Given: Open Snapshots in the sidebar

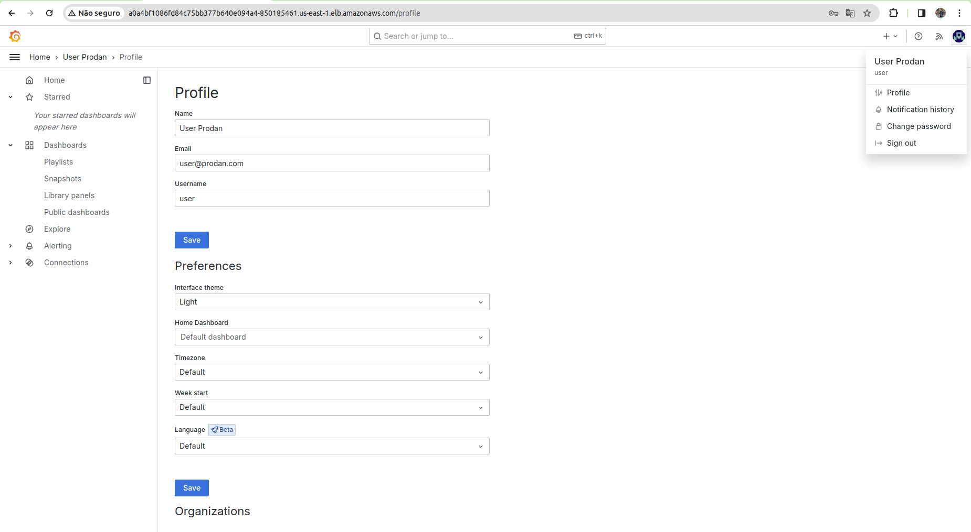Looking at the screenshot, I should pyautogui.click(x=62, y=179).
